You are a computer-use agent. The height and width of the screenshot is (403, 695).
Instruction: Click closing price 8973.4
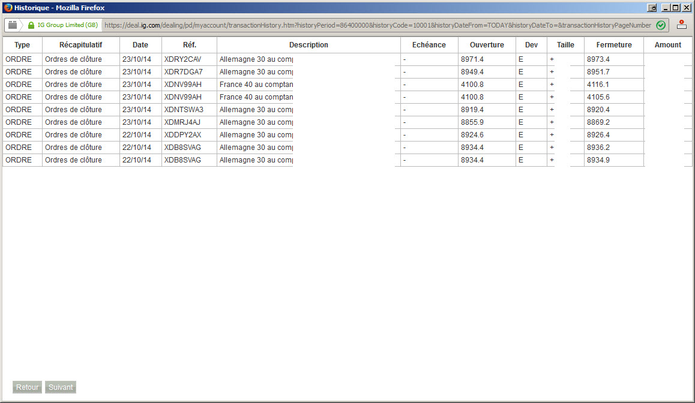(598, 59)
